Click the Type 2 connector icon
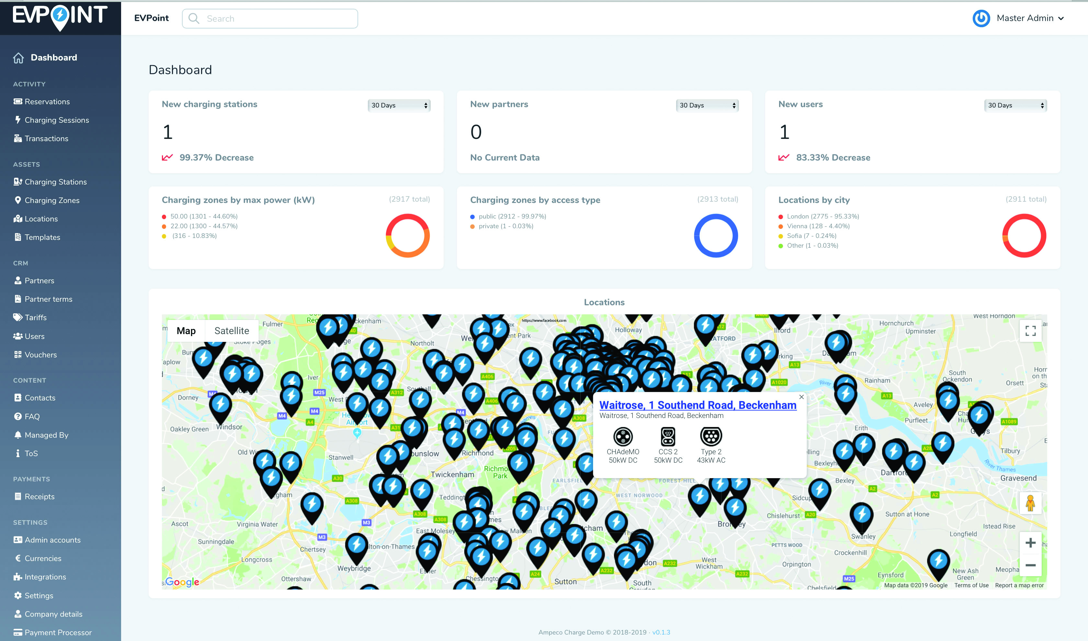The width and height of the screenshot is (1088, 641). coord(710,437)
